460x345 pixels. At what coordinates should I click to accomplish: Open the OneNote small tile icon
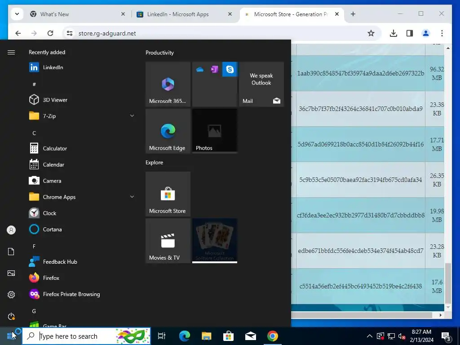pyautogui.click(x=214, y=69)
